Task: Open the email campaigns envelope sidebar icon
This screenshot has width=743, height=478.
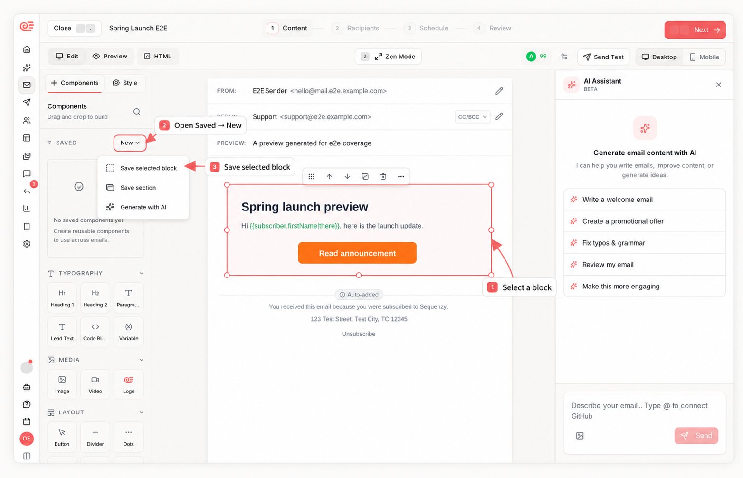Action: point(27,85)
